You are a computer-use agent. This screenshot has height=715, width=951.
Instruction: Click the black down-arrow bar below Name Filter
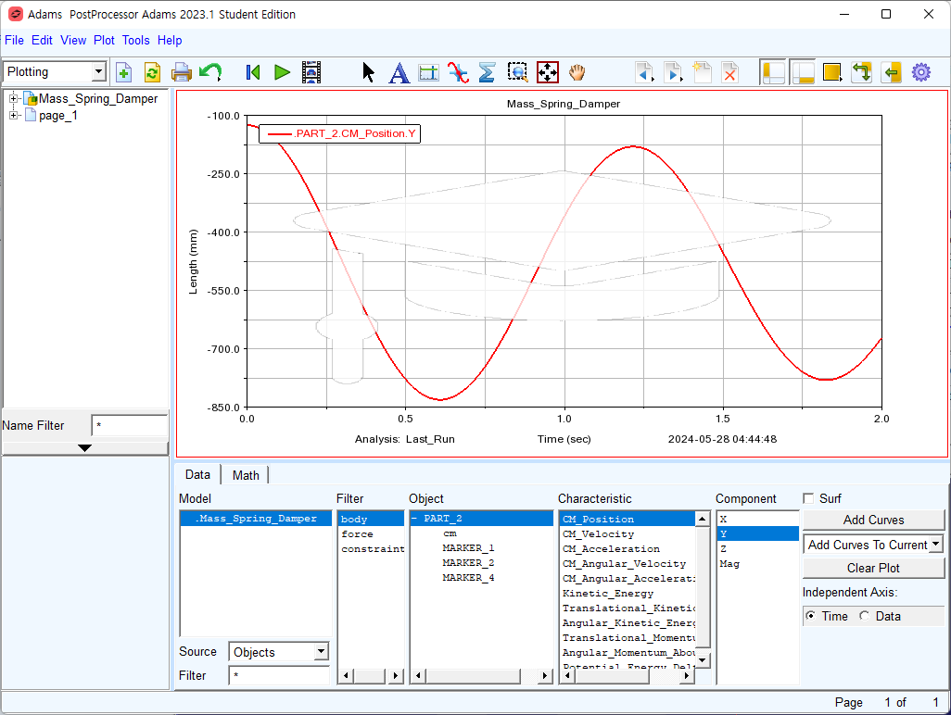pyautogui.click(x=85, y=447)
